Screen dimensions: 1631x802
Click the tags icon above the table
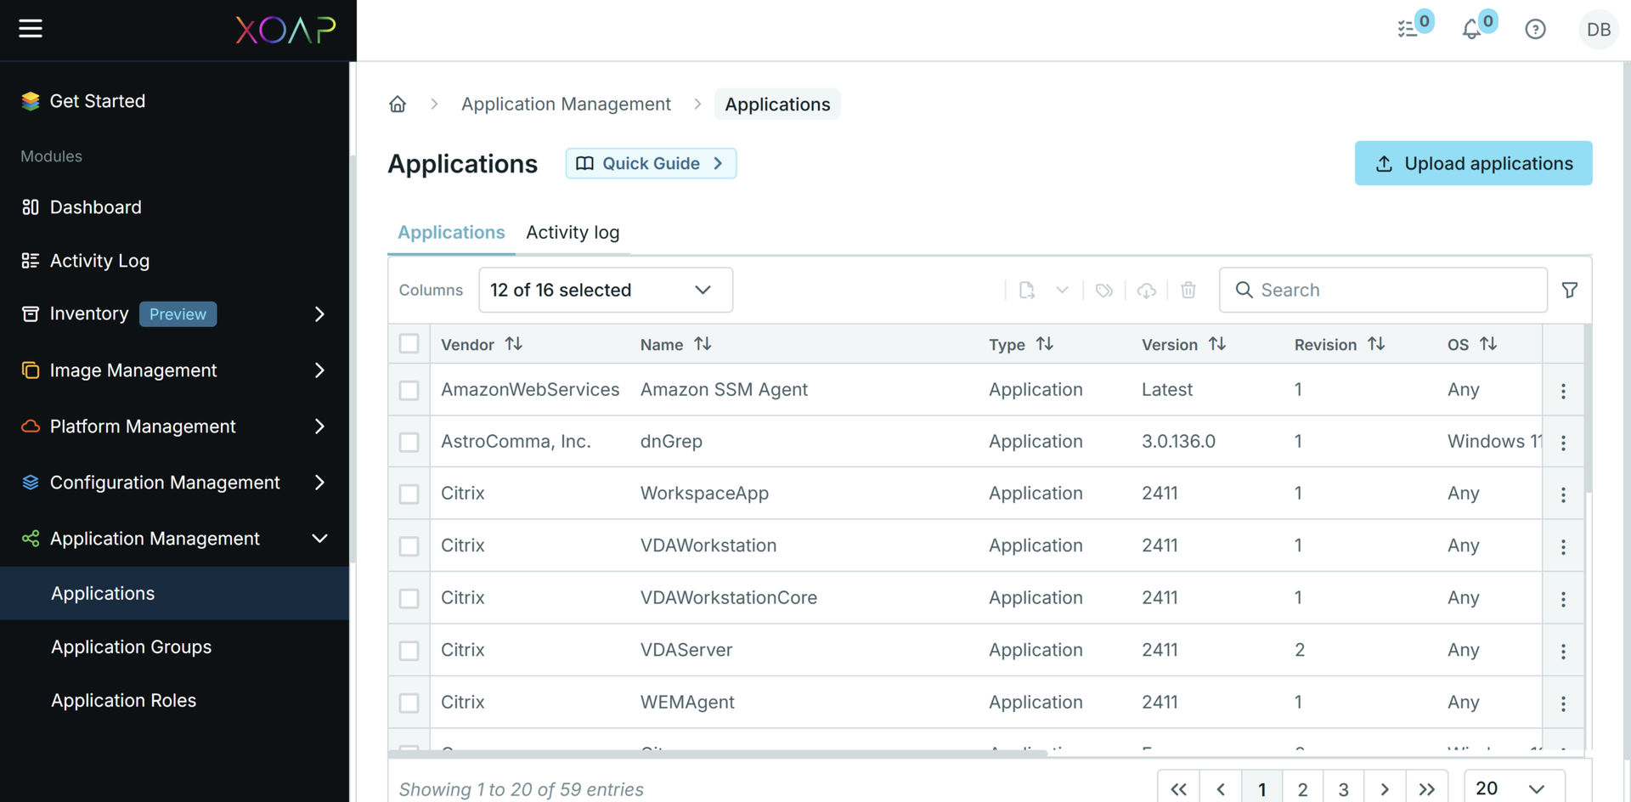1103,290
